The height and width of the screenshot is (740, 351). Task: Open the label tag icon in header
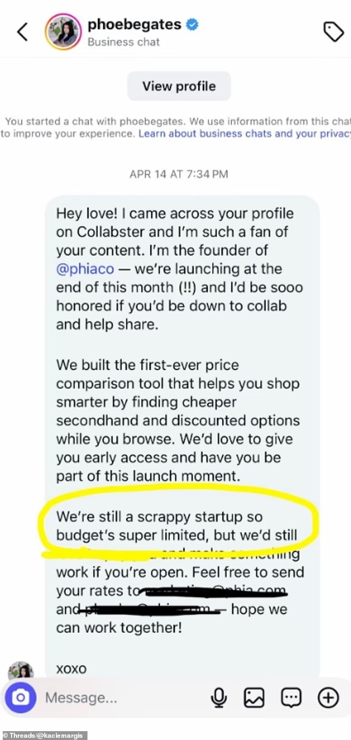[333, 32]
